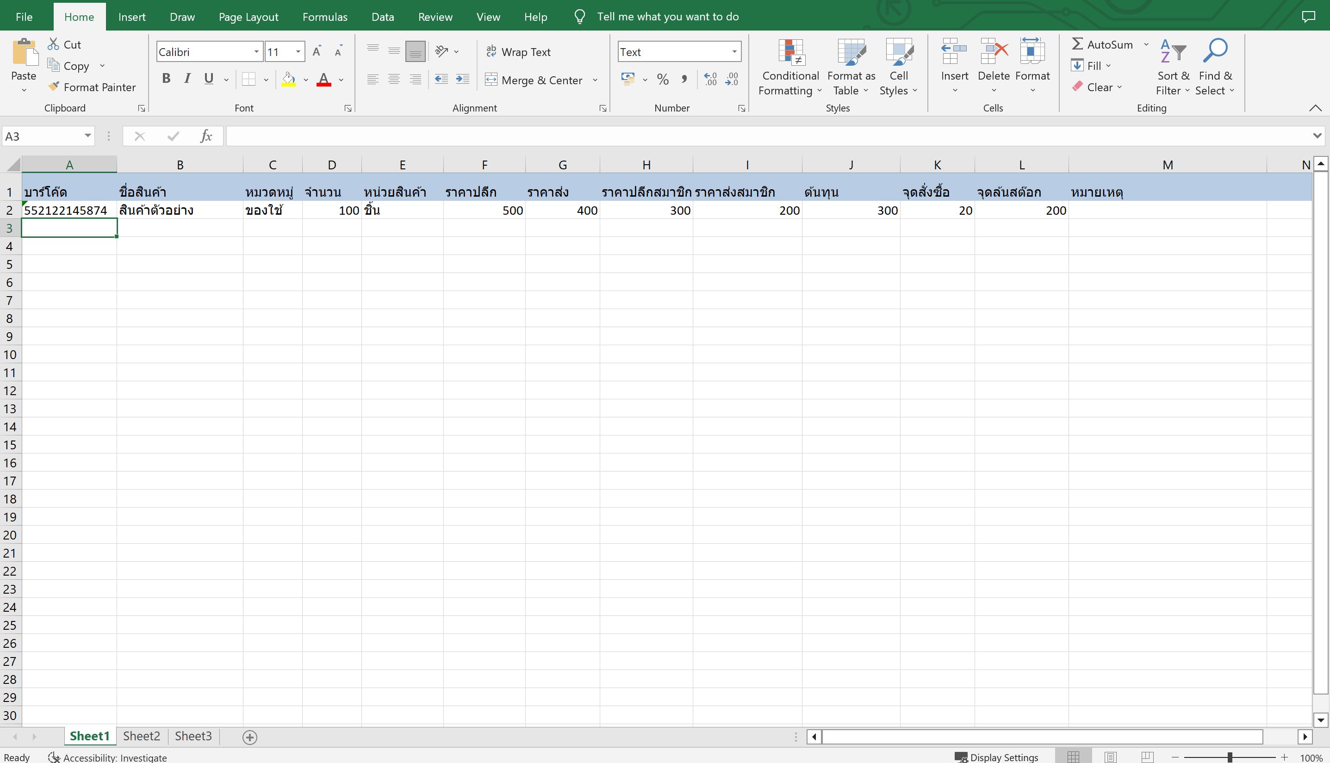The image size is (1330, 763).
Task: Switch to Page Layout view button
Action: coord(1111,757)
